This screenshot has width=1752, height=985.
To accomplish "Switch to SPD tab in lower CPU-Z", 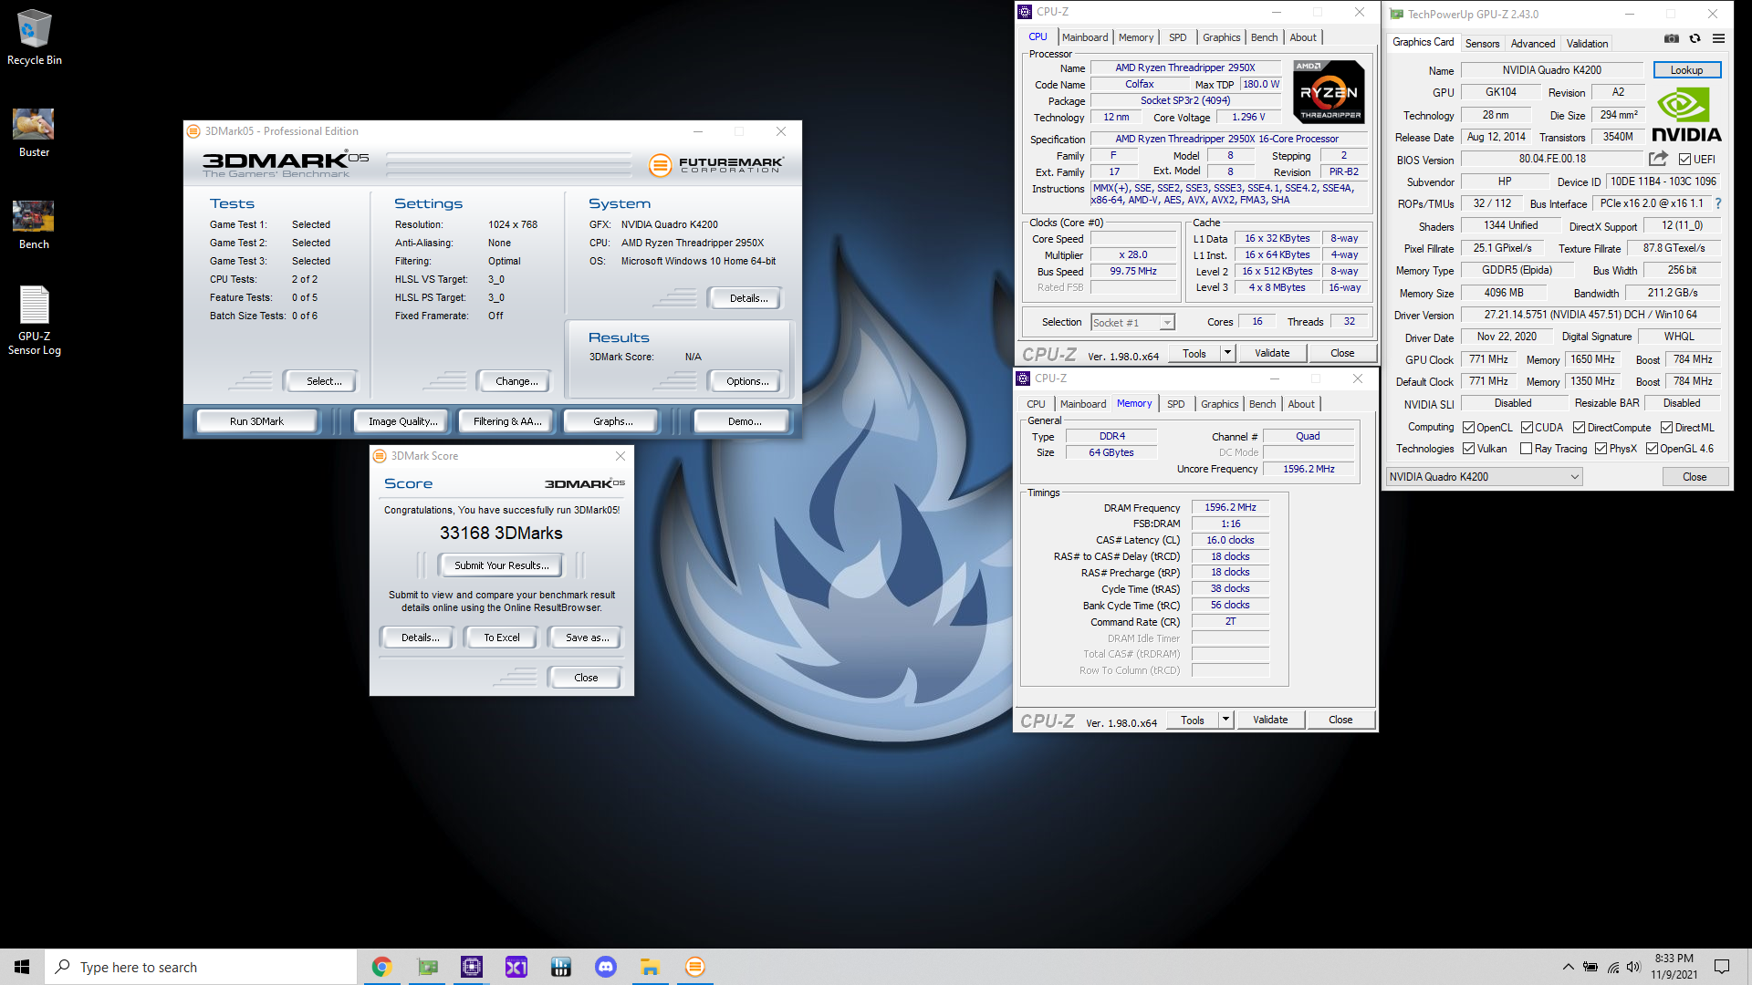I will [x=1175, y=404].
